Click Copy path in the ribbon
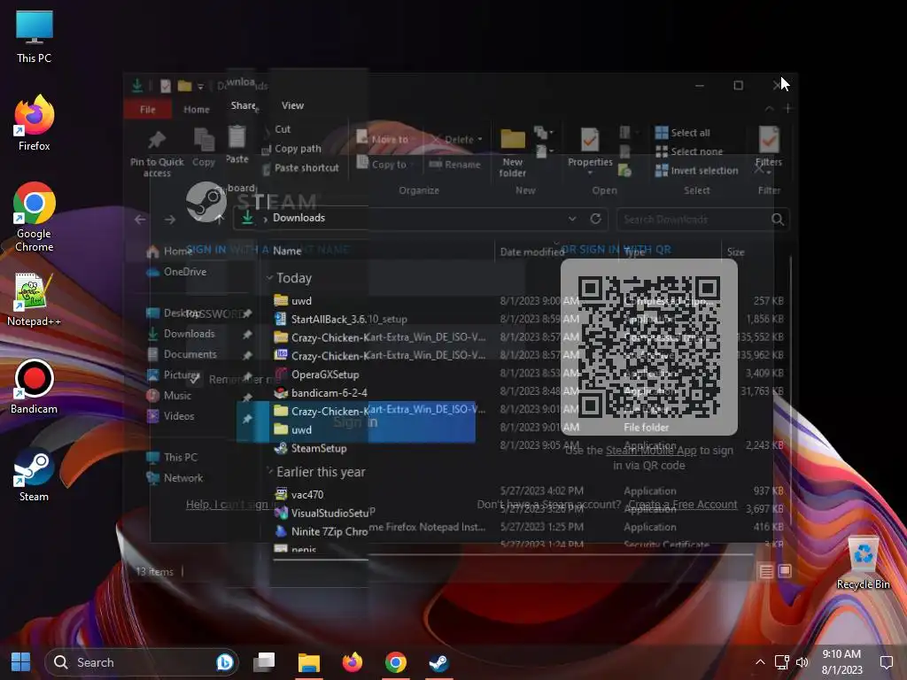The image size is (907, 680). [292, 149]
